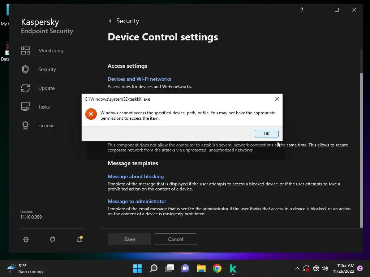The image size is (370, 277).
Task: Open Security section from sidebar shield icon
Action: tap(25, 69)
